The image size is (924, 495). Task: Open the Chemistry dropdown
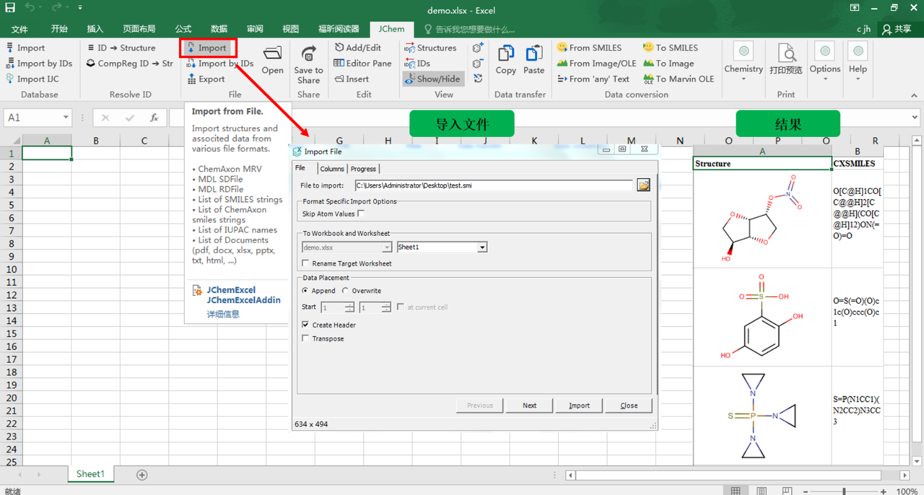point(744,62)
